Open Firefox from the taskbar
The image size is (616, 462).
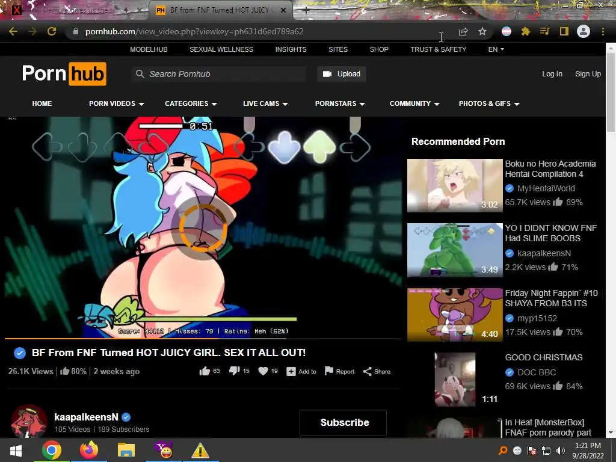point(89,451)
